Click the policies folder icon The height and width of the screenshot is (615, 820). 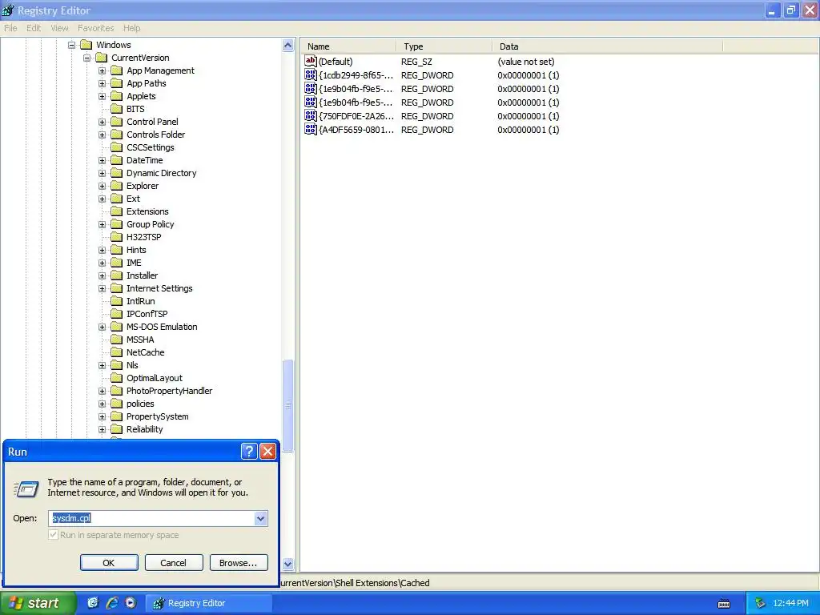(117, 404)
